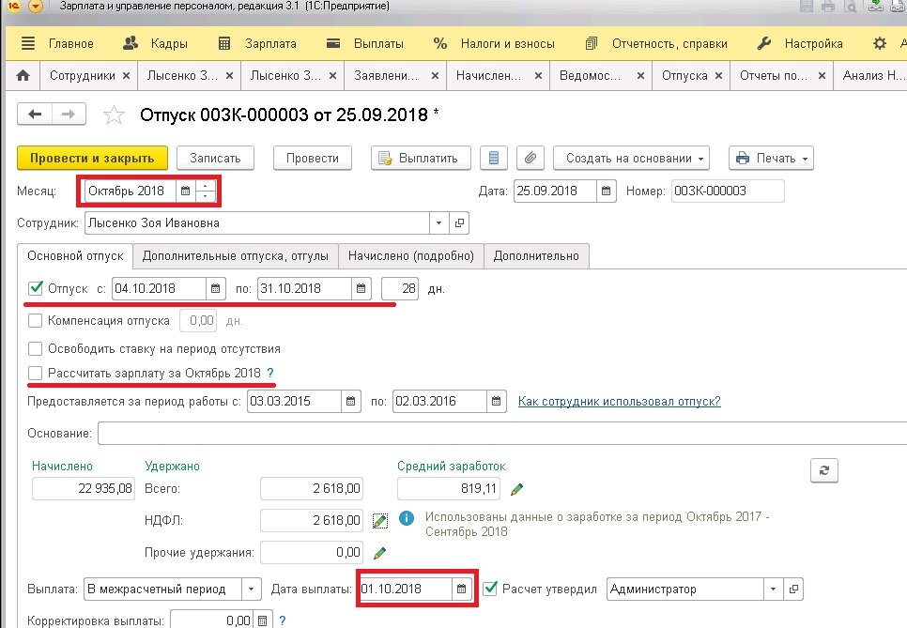Open the Настройка menu section
Viewport: 907px width, 628px height.
coord(801,43)
